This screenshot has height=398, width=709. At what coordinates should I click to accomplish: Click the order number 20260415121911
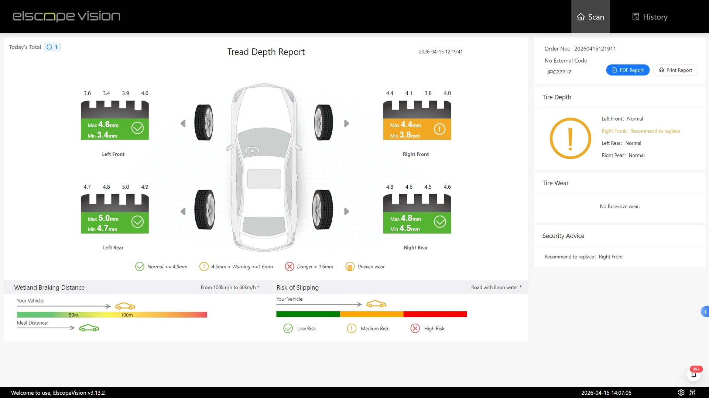pyautogui.click(x=595, y=49)
